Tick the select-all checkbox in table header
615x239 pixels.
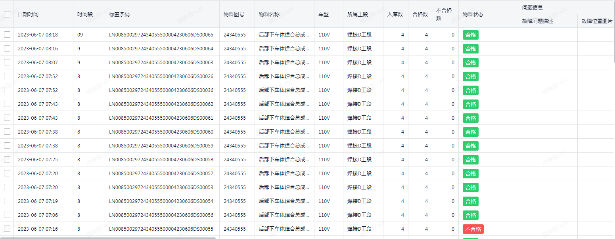(x=7, y=14)
